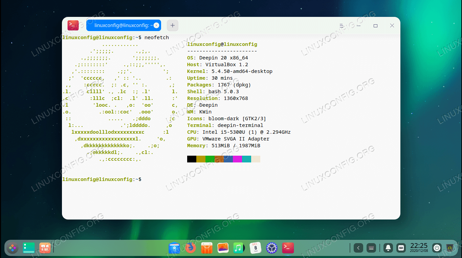
Task: Click the 'DE: Deepin' line
Action: [x=202, y=105]
